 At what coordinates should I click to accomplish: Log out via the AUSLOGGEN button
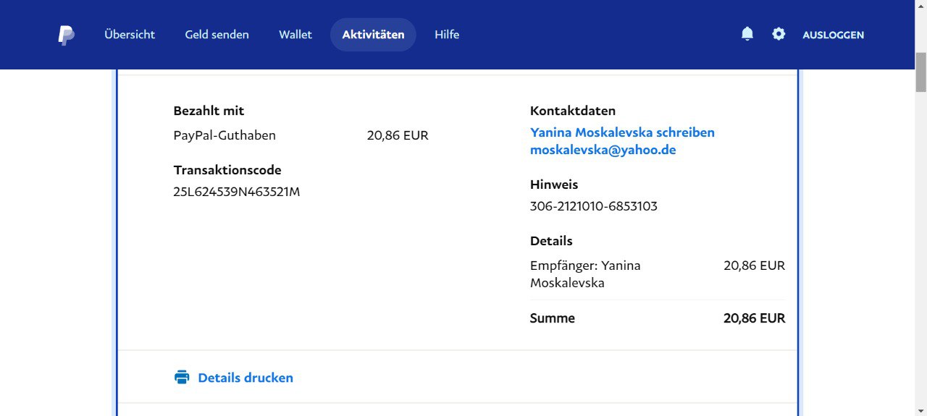[x=833, y=35]
